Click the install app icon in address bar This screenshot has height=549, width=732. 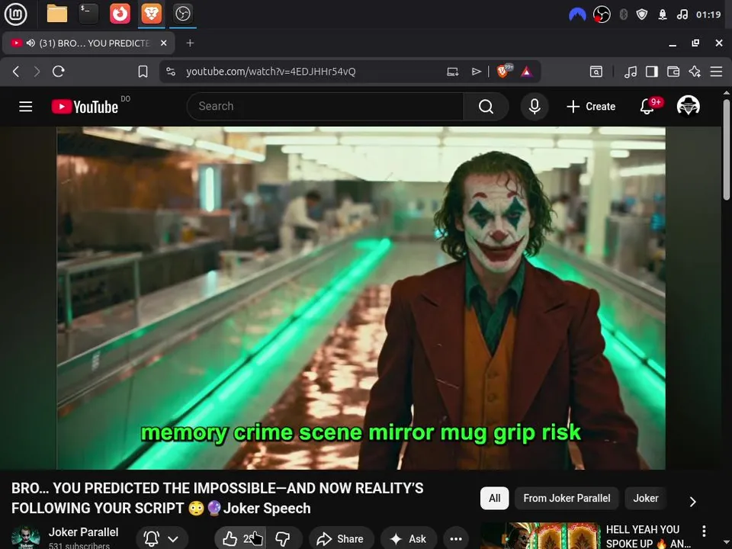pos(452,72)
